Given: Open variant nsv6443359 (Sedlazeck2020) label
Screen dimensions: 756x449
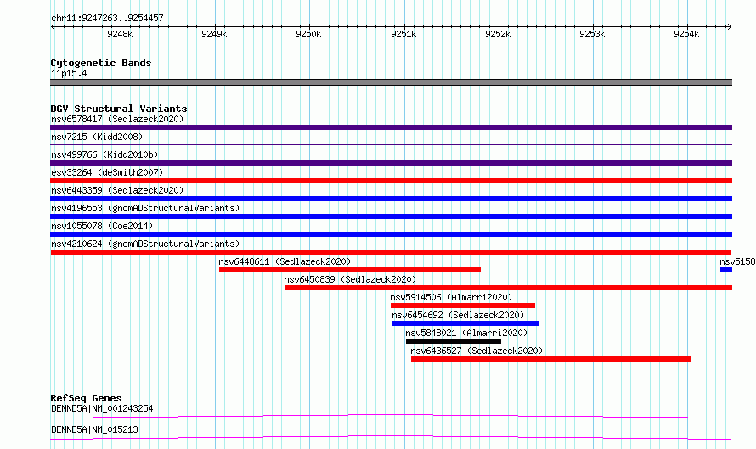Looking at the screenshot, I should tap(117, 190).
